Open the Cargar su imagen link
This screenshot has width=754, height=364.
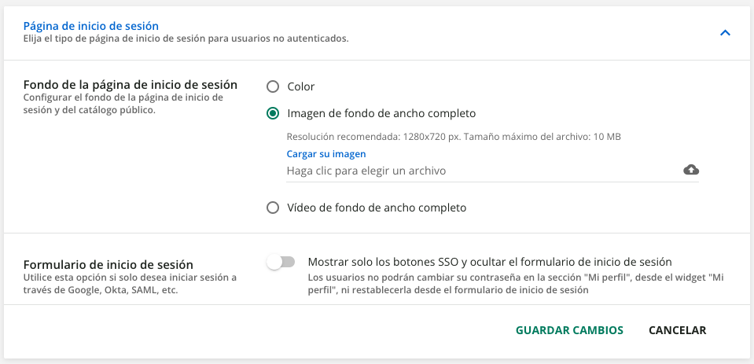[x=326, y=154]
